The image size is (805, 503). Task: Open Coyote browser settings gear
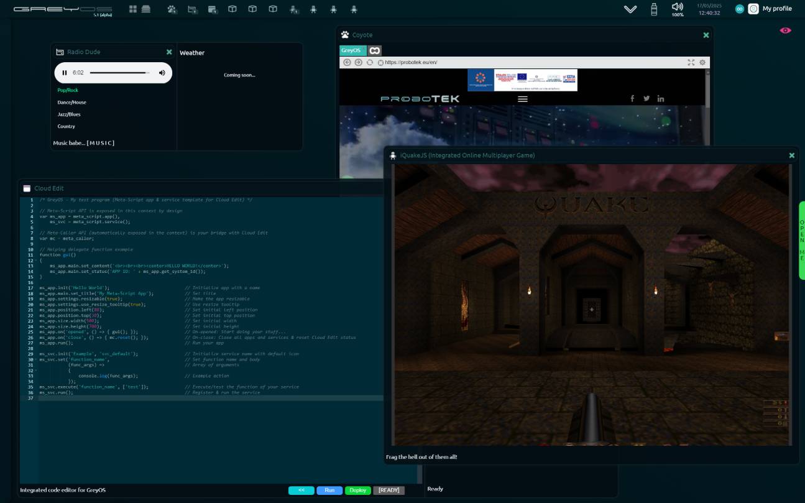(702, 62)
